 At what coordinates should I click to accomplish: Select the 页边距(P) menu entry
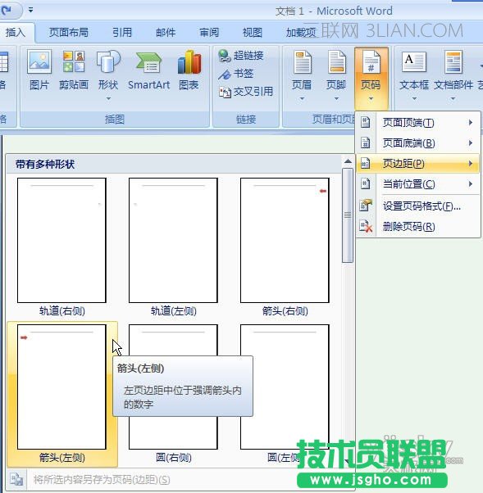click(418, 164)
